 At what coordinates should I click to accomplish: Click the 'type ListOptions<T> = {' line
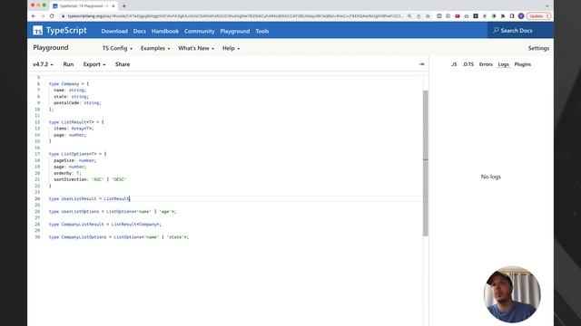coord(77,154)
